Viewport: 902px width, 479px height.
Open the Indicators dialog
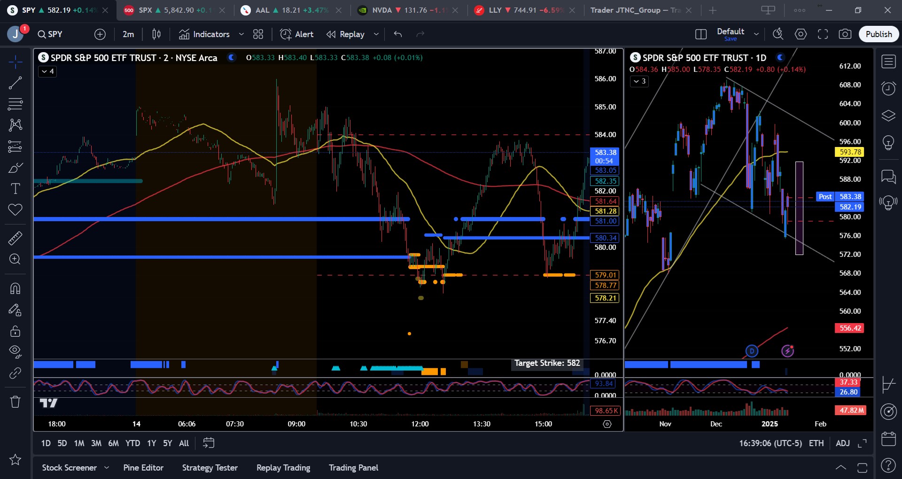[204, 34]
